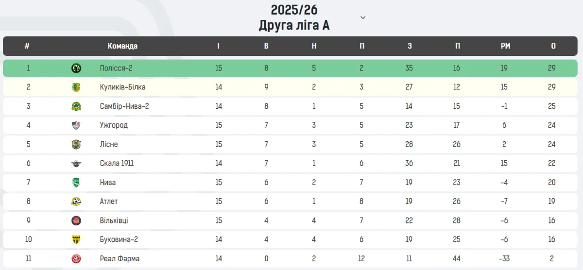Viewport: 583px width, 270px height.
Task: Click the Буковина-2 striped crest
Action: point(76,239)
